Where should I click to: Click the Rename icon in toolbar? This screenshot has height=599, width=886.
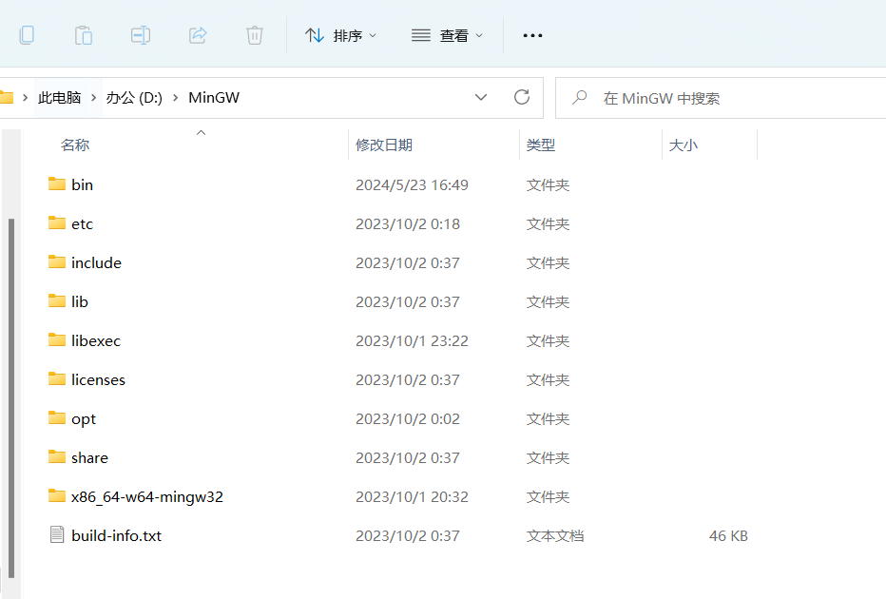click(x=140, y=35)
